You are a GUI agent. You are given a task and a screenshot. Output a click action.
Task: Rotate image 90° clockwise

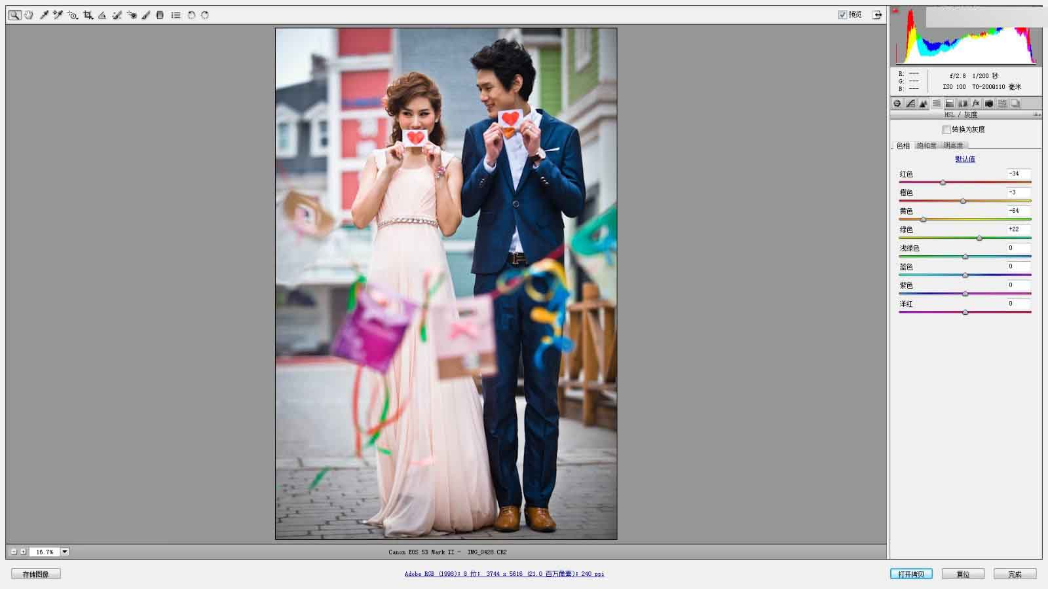[205, 15]
